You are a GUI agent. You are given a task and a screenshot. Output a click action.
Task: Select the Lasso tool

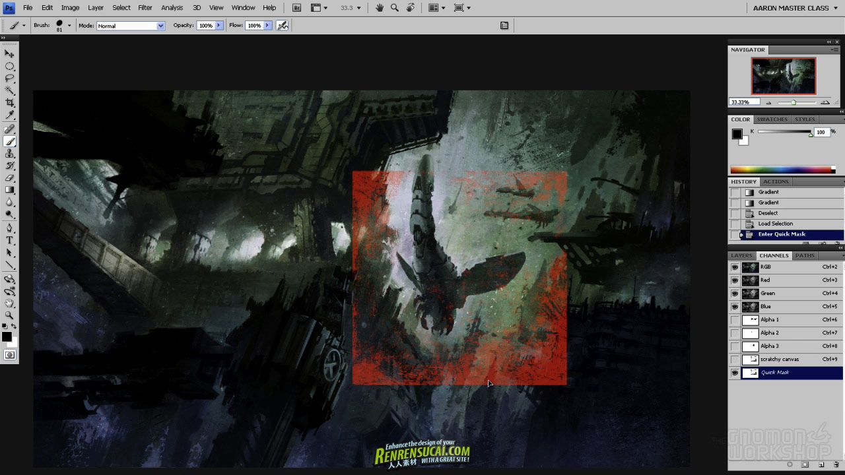[x=9, y=78]
